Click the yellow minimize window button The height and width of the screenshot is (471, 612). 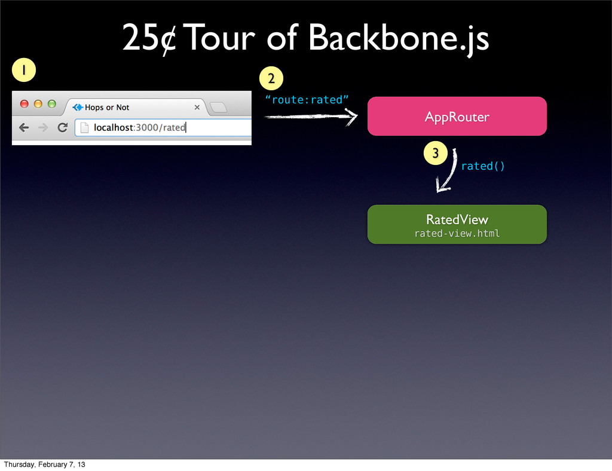pos(38,104)
